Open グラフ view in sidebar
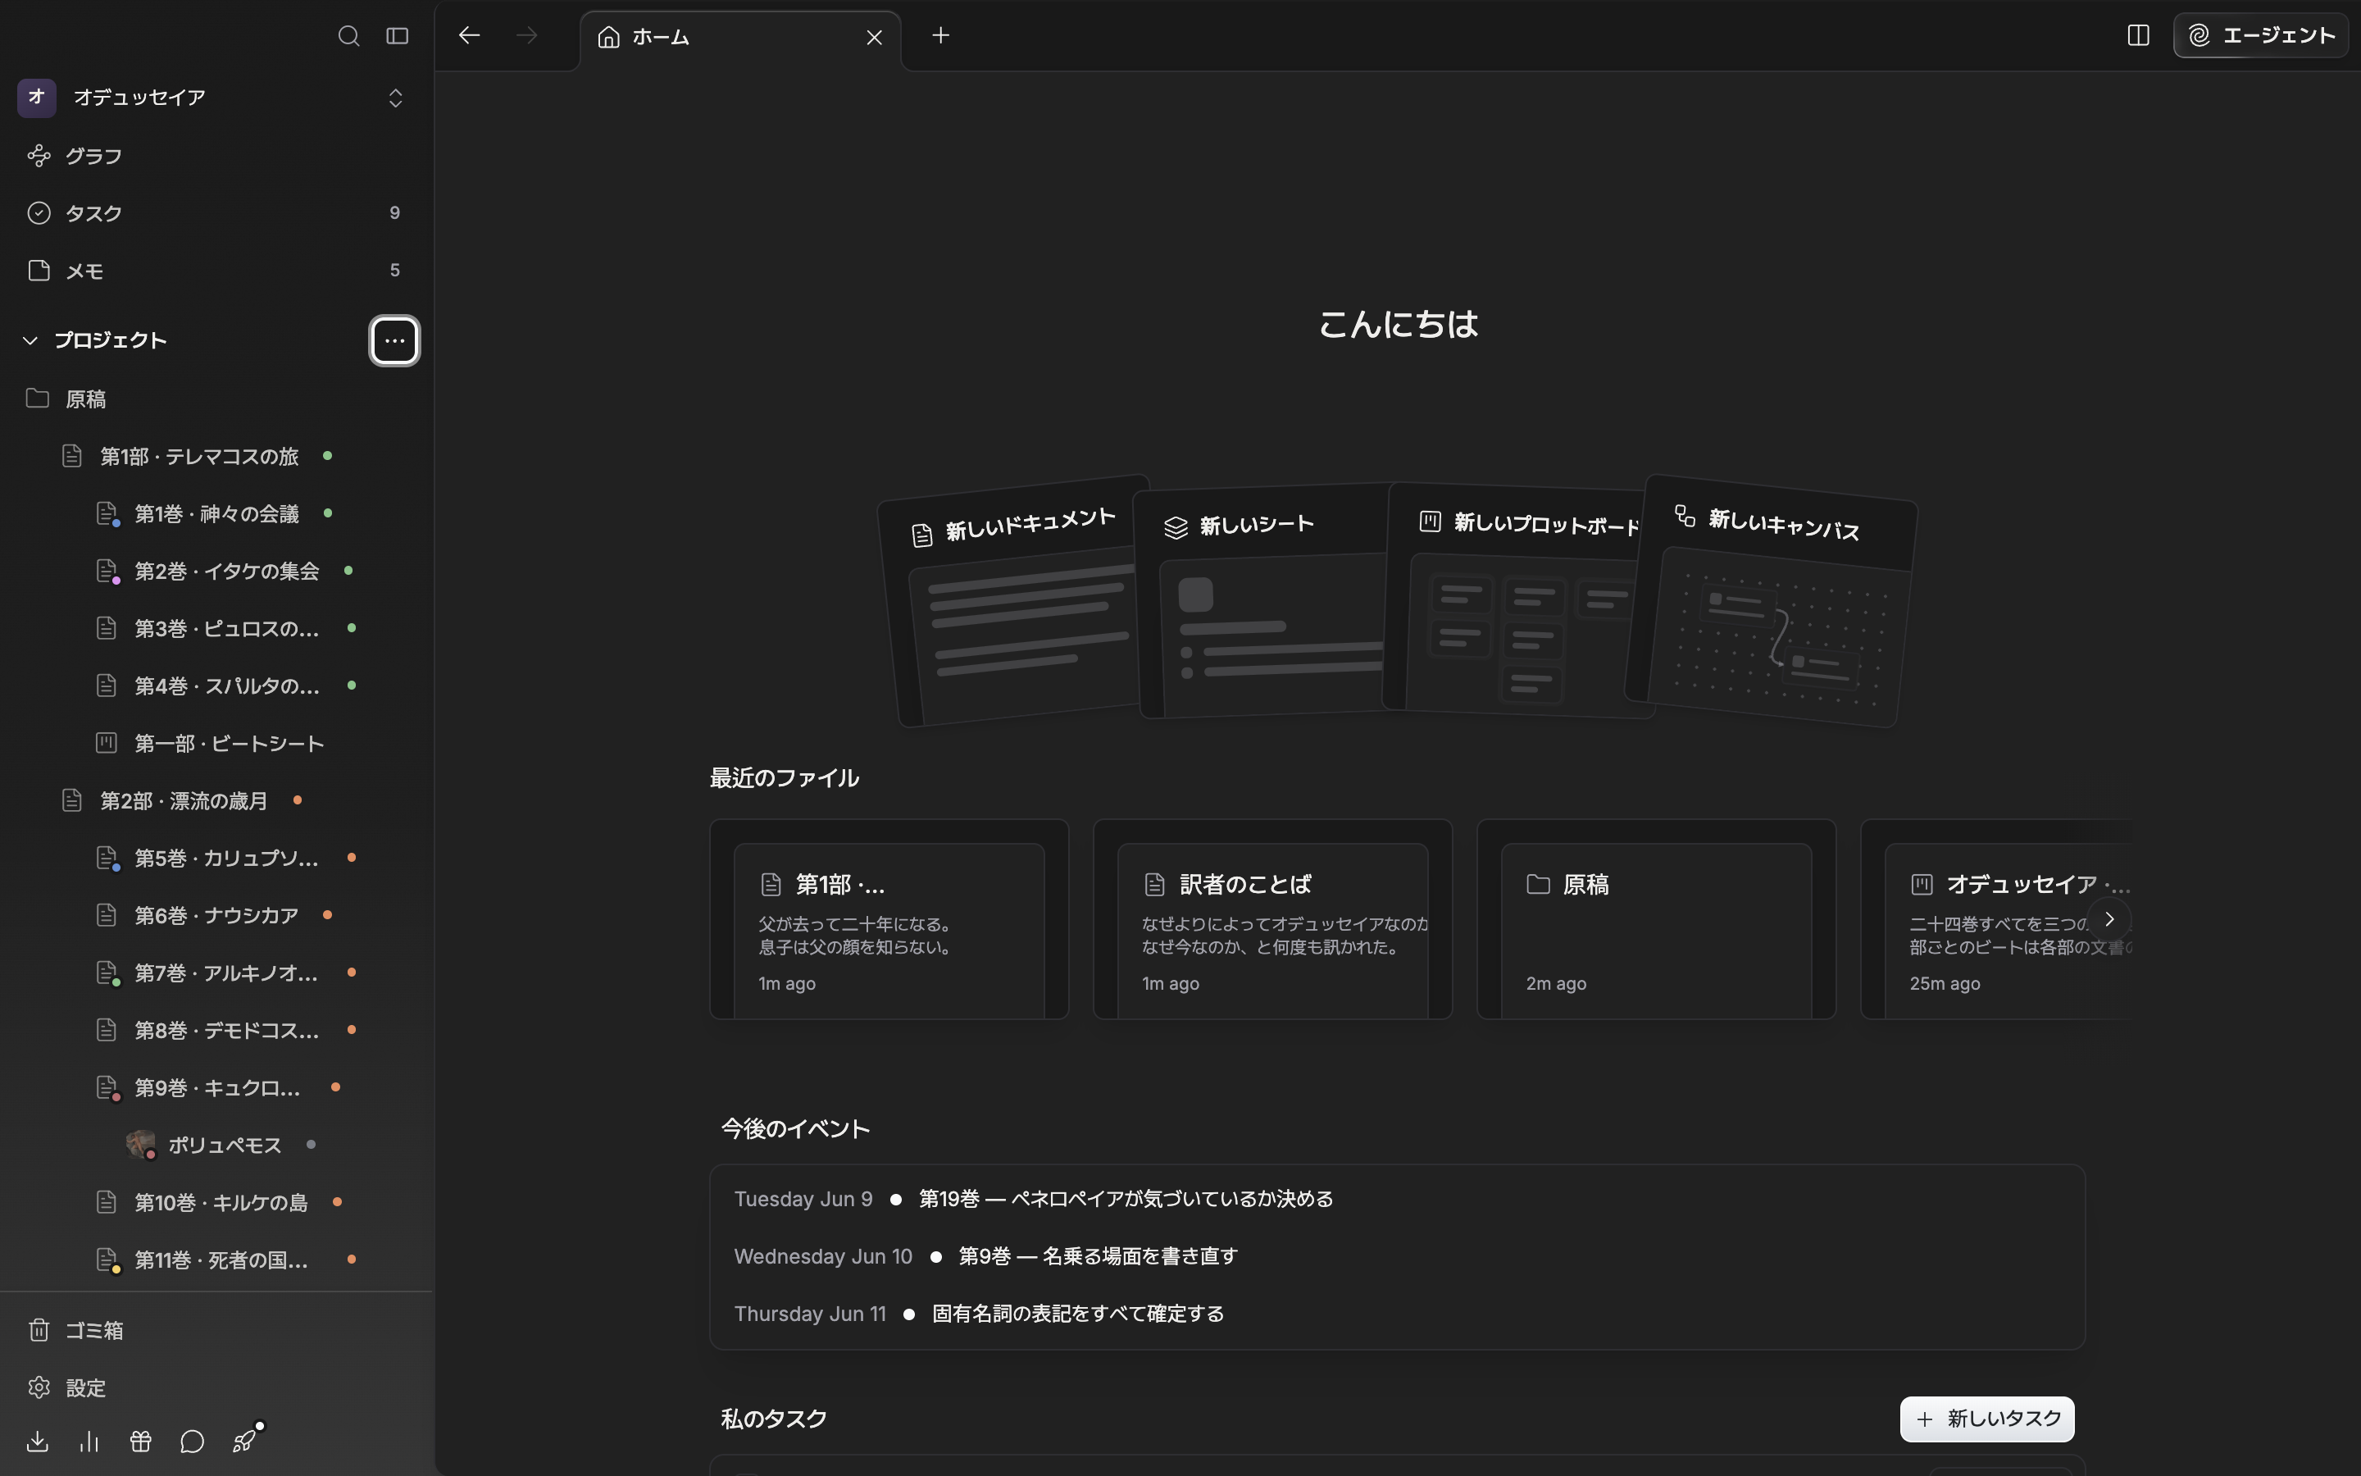Viewport: 2361px width, 1476px height. (x=215, y=156)
